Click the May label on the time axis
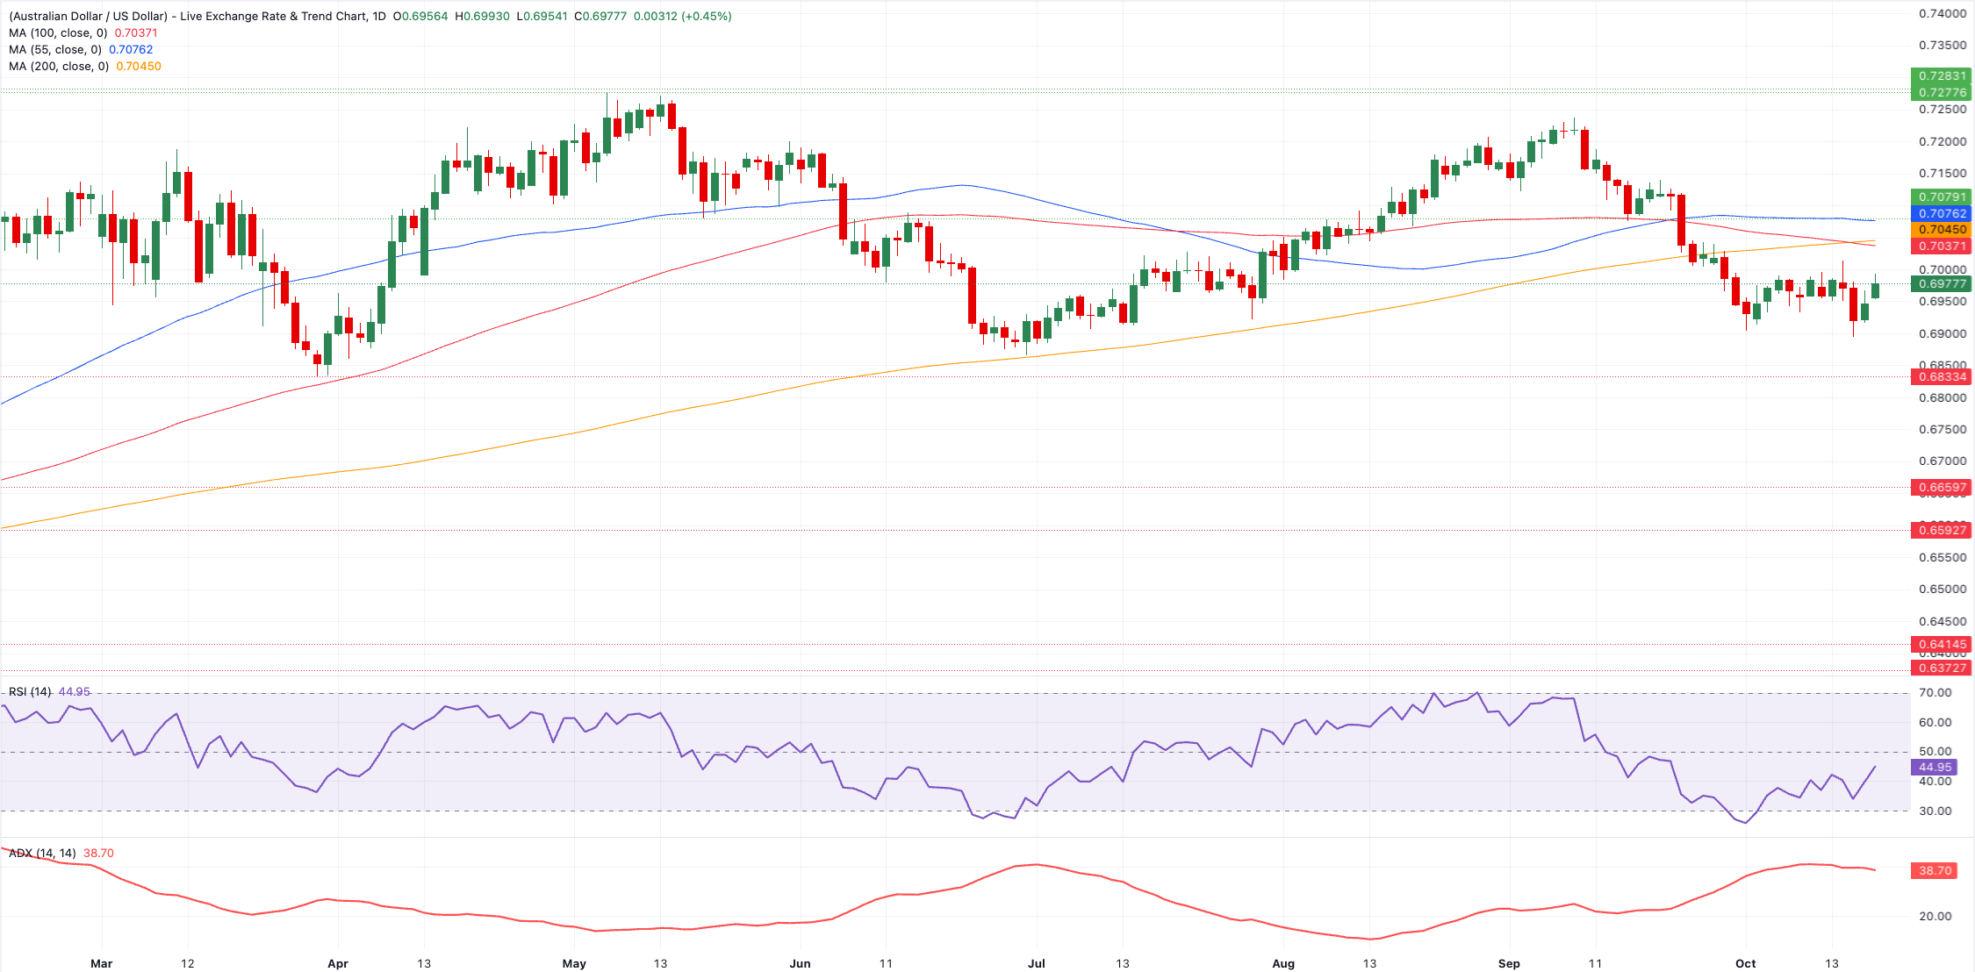Viewport: 1975px width, 972px height. click(x=574, y=963)
